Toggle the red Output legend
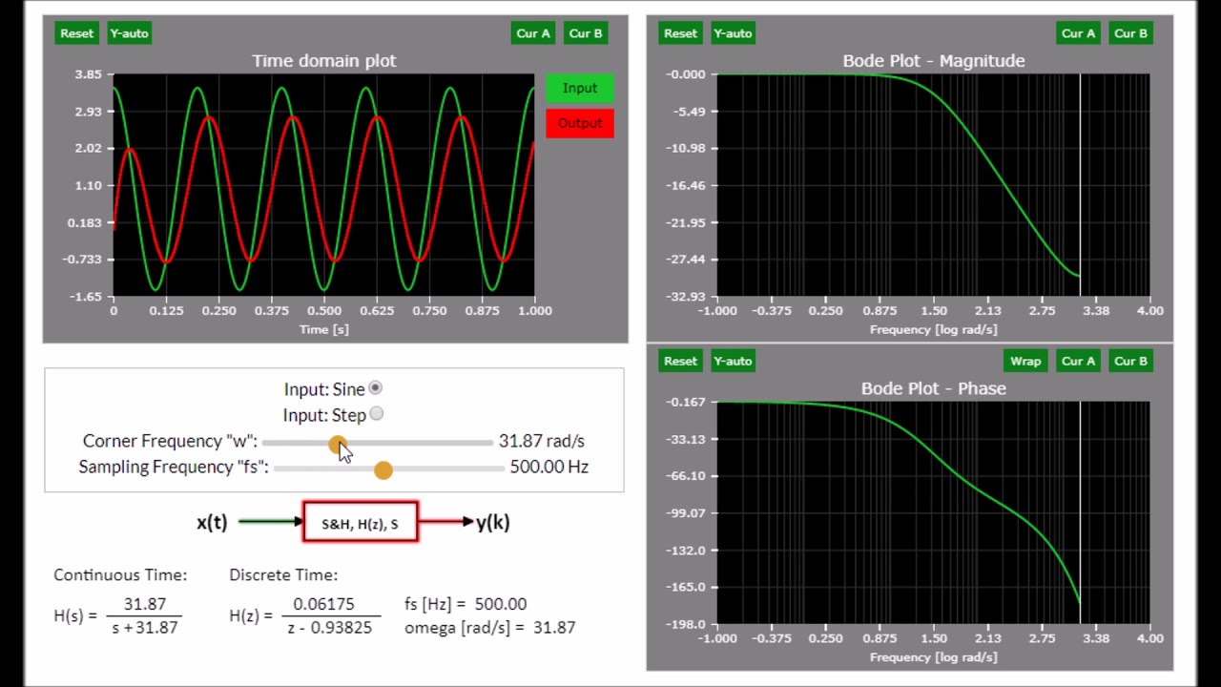This screenshot has width=1221, height=687. [x=580, y=123]
